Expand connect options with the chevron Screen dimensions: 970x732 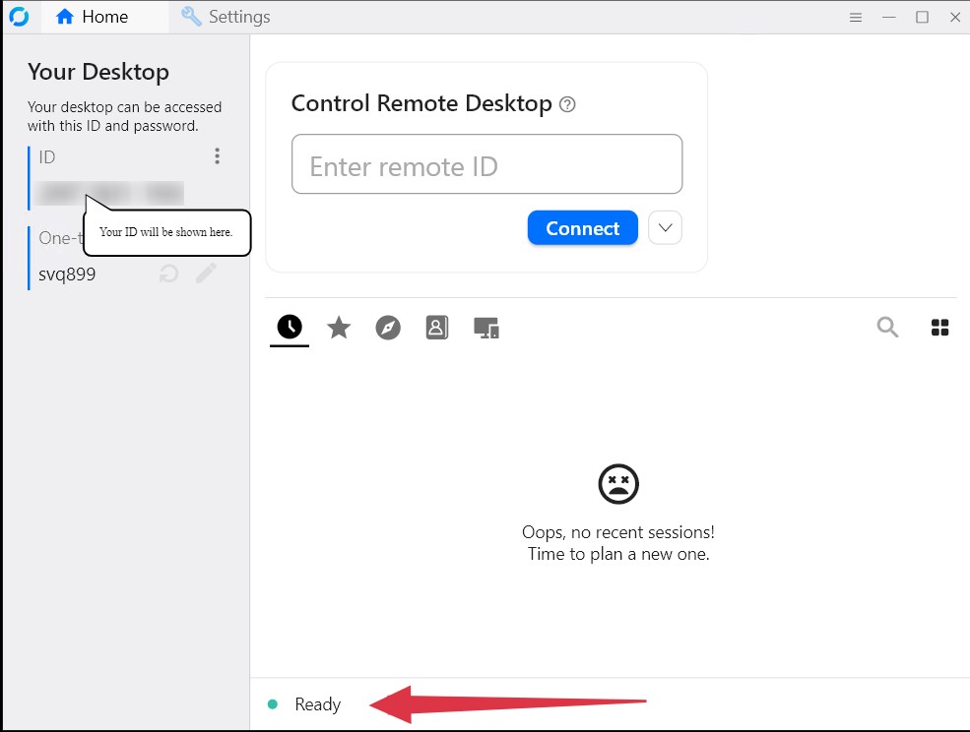pyautogui.click(x=665, y=227)
